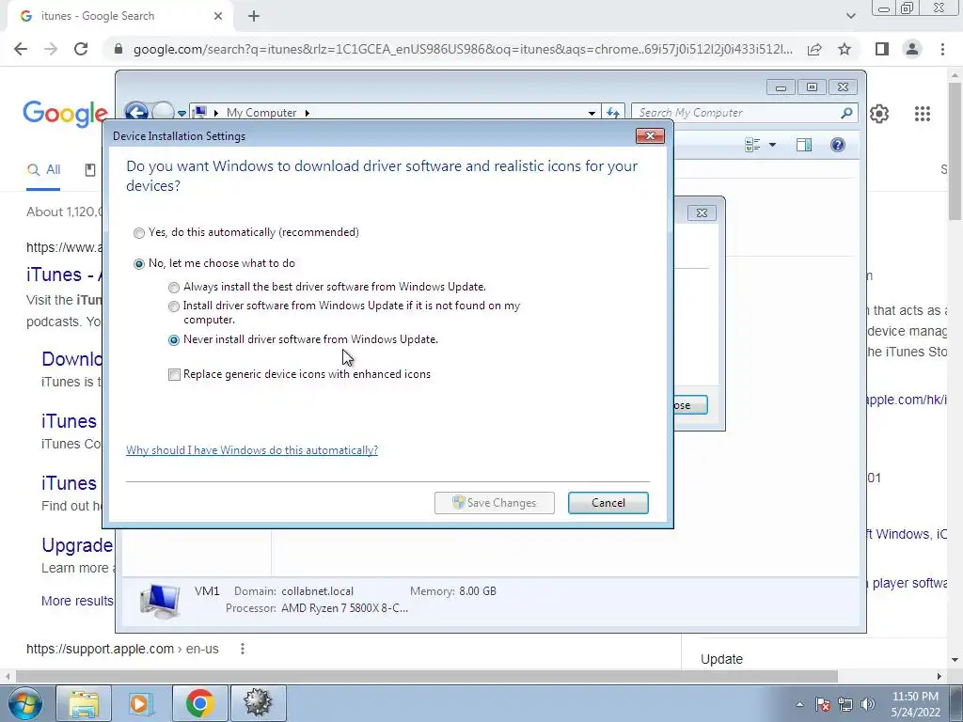Click the Save Changes button
The width and height of the screenshot is (963, 722).
495,503
